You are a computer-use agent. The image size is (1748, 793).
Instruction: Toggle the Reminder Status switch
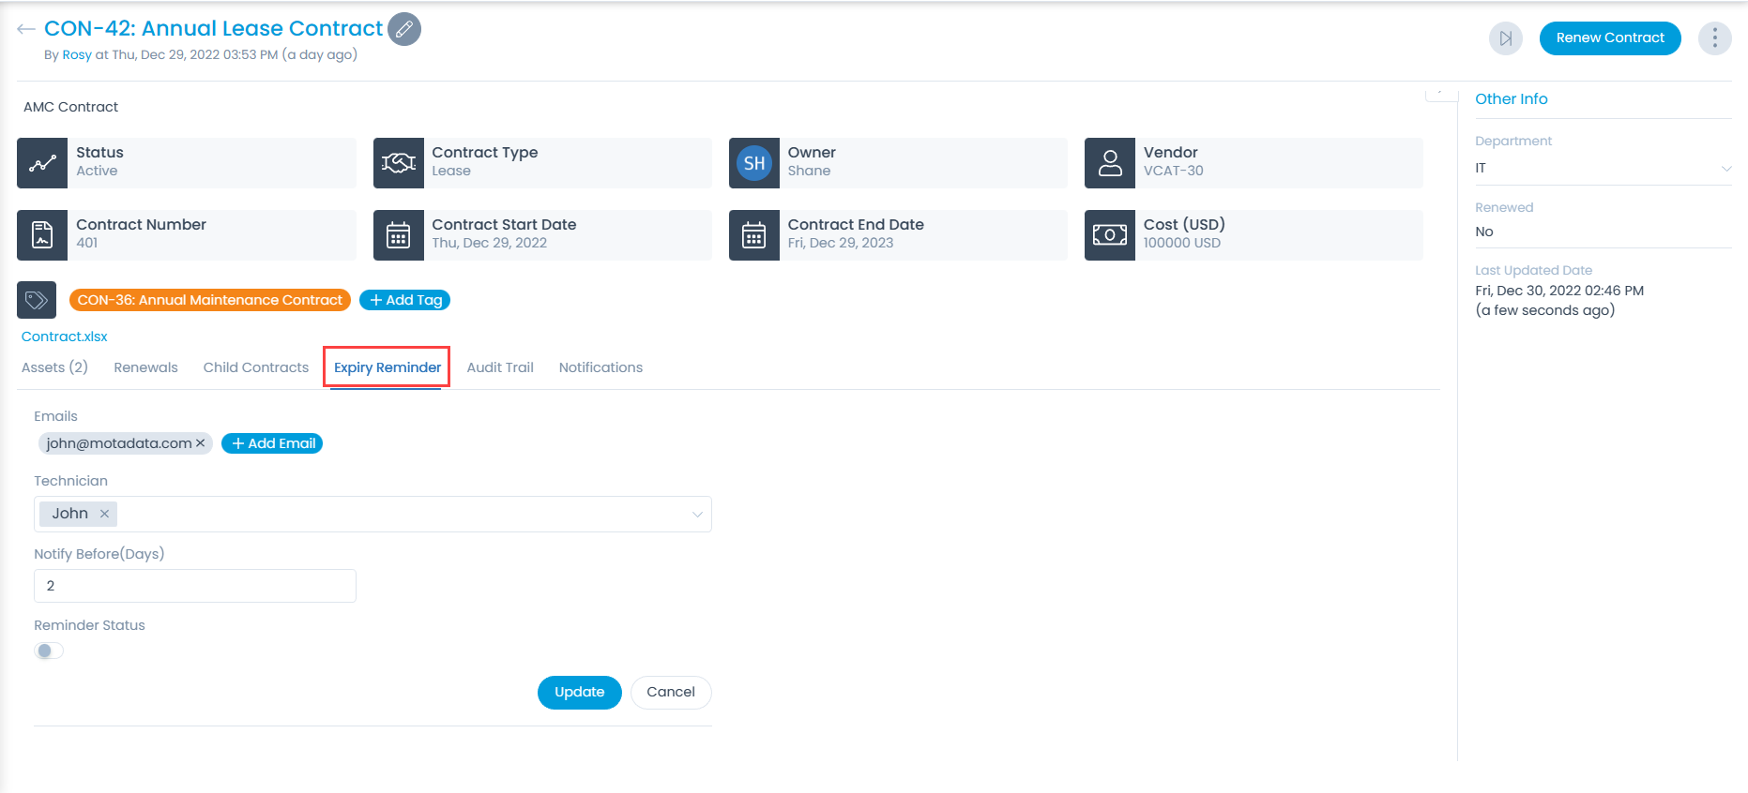[49, 651]
